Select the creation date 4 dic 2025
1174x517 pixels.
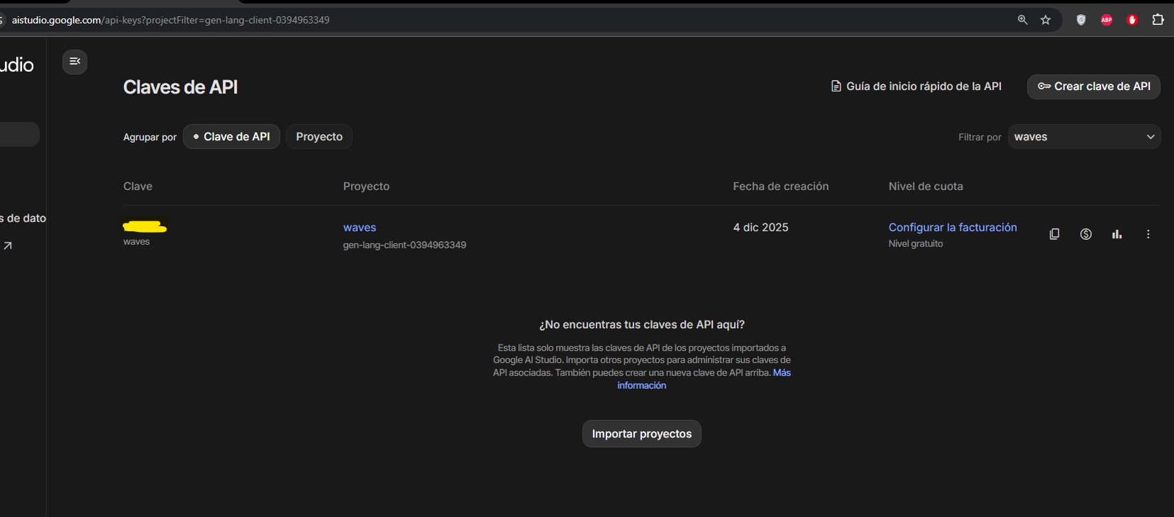tap(761, 228)
